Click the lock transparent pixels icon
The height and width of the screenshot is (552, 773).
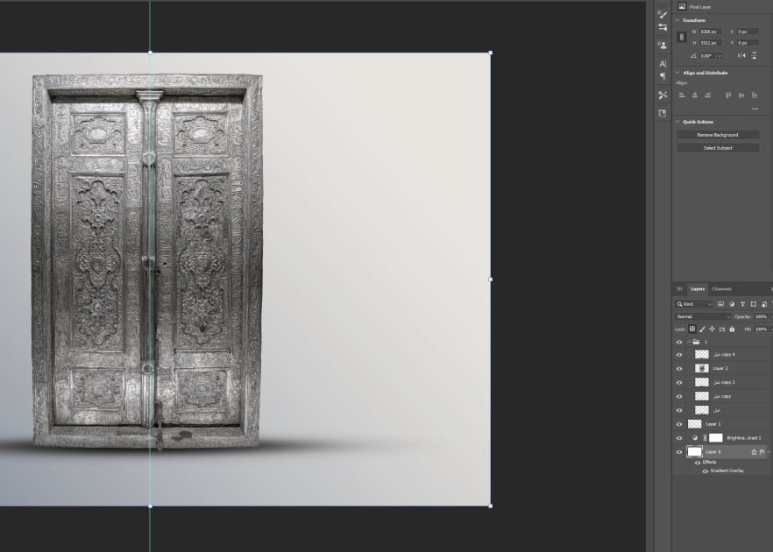[x=692, y=329]
